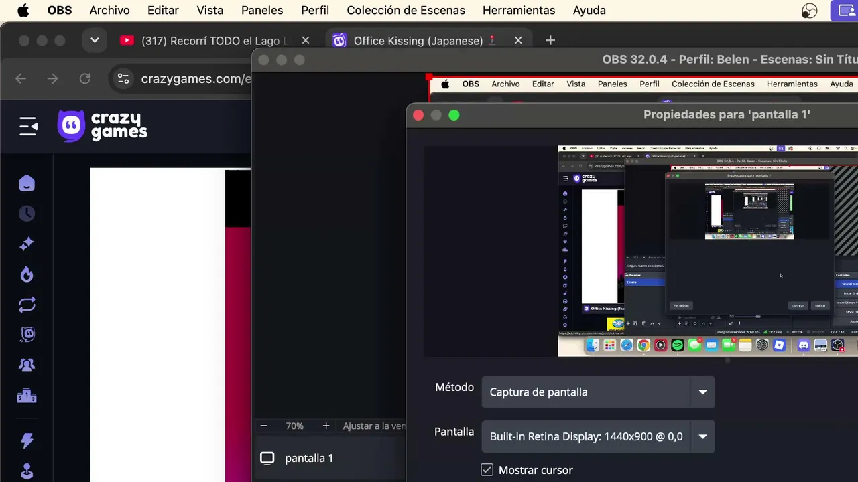Open a new browser tab
The width and height of the screenshot is (858, 482).
[x=550, y=41]
